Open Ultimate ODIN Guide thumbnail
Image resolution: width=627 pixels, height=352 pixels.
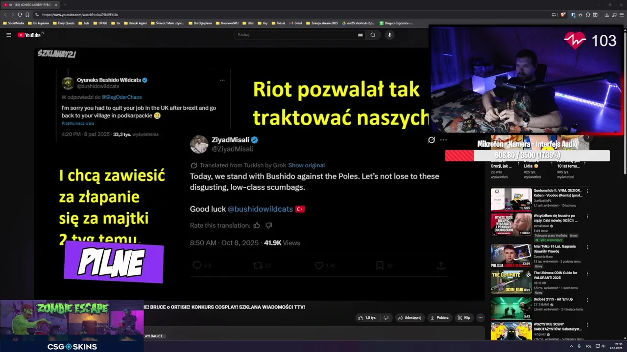tap(511, 282)
